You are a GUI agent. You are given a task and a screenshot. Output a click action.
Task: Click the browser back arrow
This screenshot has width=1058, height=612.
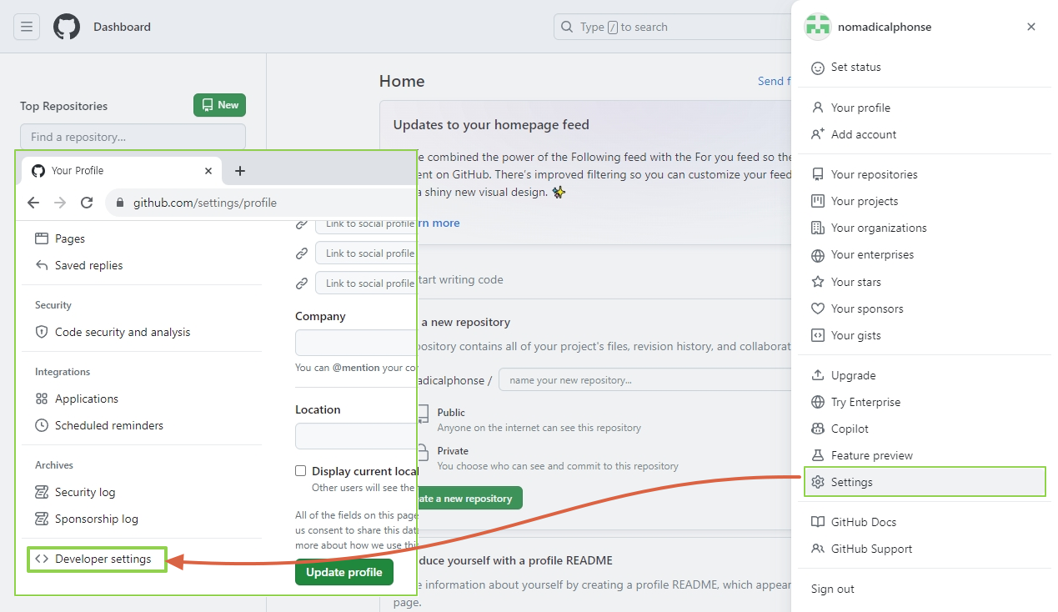(x=33, y=203)
